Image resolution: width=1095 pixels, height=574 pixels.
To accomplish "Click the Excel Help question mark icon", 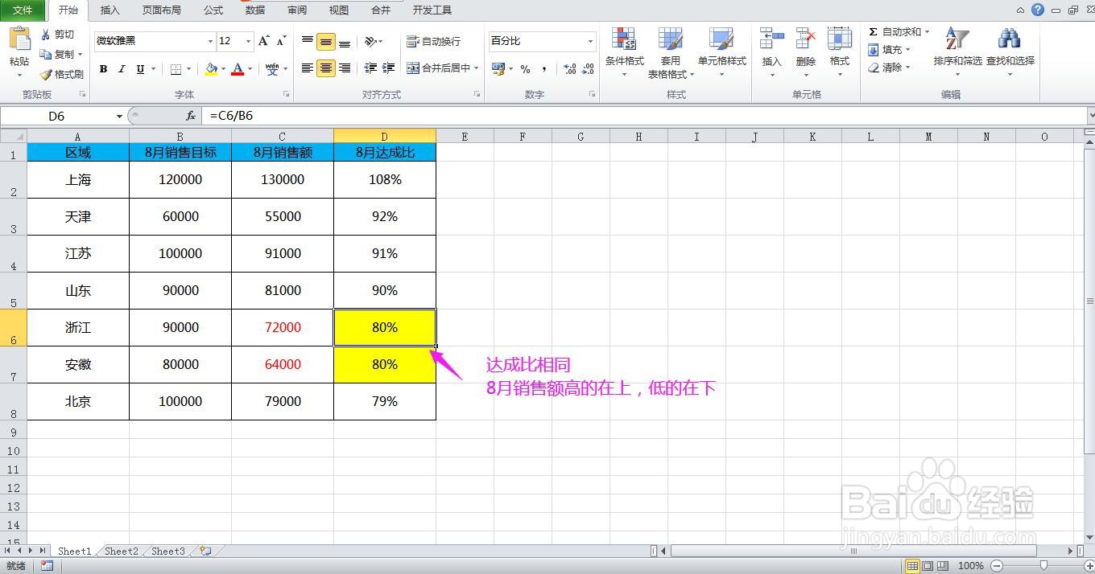I will click(x=1038, y=10).
